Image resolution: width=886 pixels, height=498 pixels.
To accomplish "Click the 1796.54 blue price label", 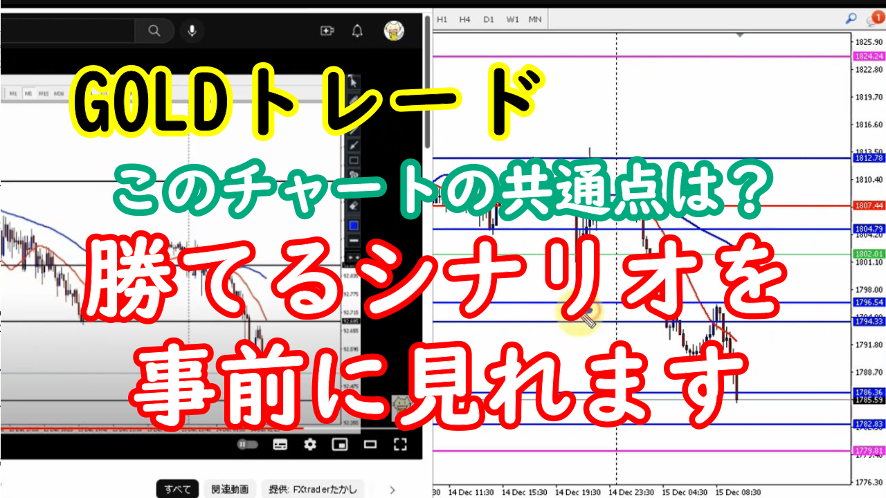I will (869, 302).
